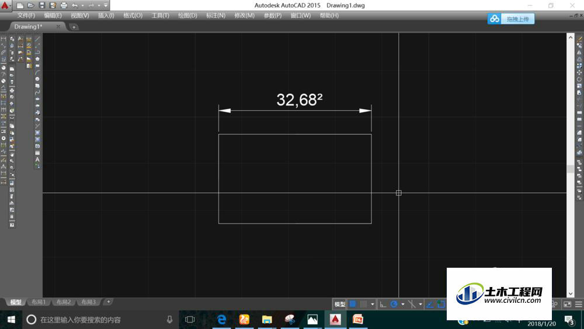
Task: Toggle clean screen in status bar
Action: [567, 304]
